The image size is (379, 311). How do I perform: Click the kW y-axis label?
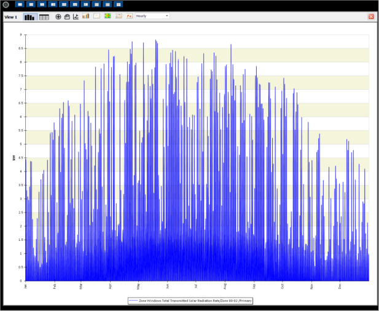pyautogui.click(x=14, y=158)
